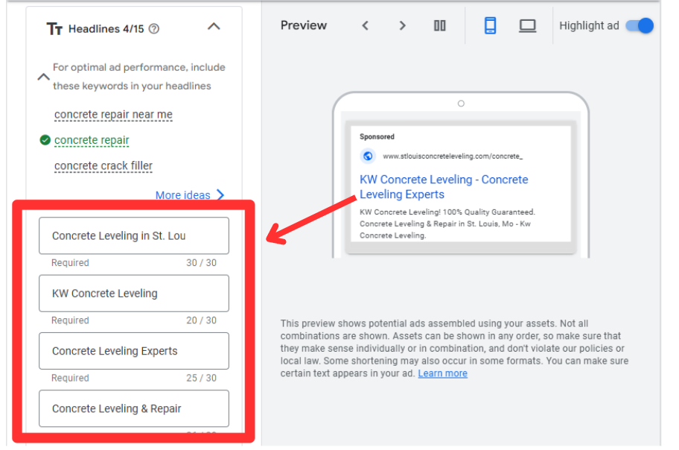Click the globe icon in ad preview
Image resolution: width=679 pixels, height=450 pixels.
pyautogui.click(x=368, y=156)
